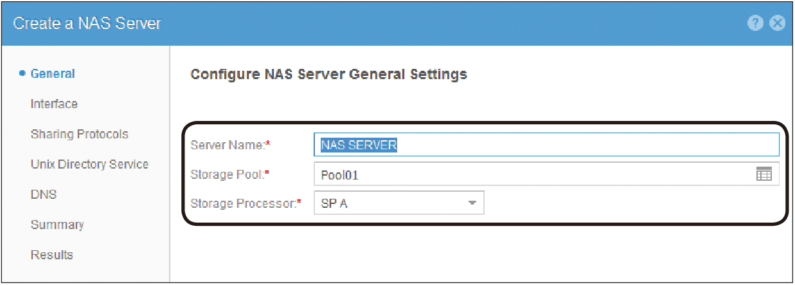The height and width of the screenshot is (285, 795).
Task: Click the Server Name text field
Action: [546, 145]
